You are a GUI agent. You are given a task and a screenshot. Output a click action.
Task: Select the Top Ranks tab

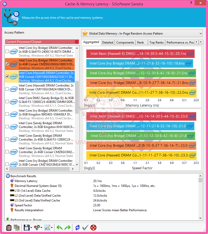coord(157,42)
